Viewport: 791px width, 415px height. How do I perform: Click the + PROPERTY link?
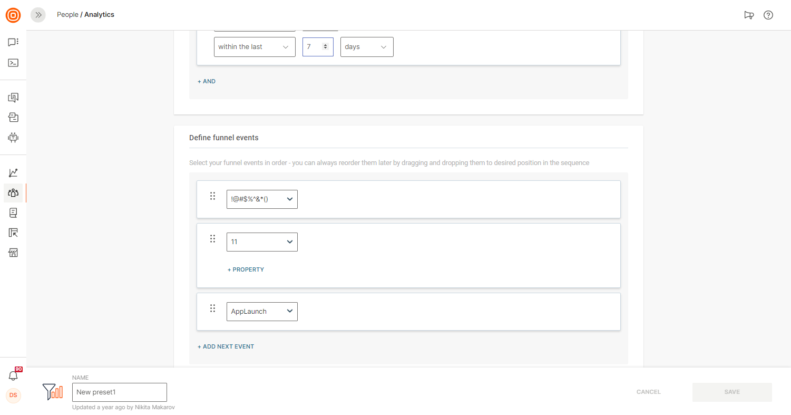coord(246,269)
